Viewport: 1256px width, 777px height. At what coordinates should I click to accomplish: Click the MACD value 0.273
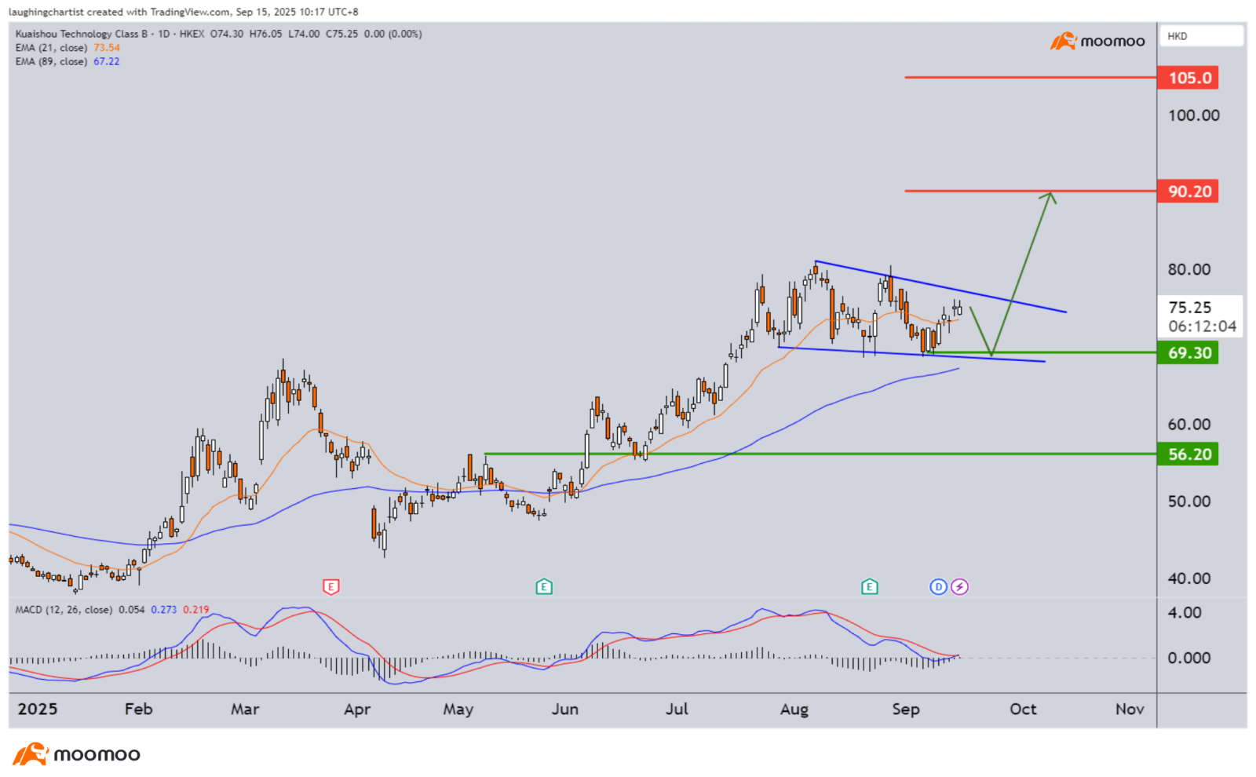click(164, 610)
